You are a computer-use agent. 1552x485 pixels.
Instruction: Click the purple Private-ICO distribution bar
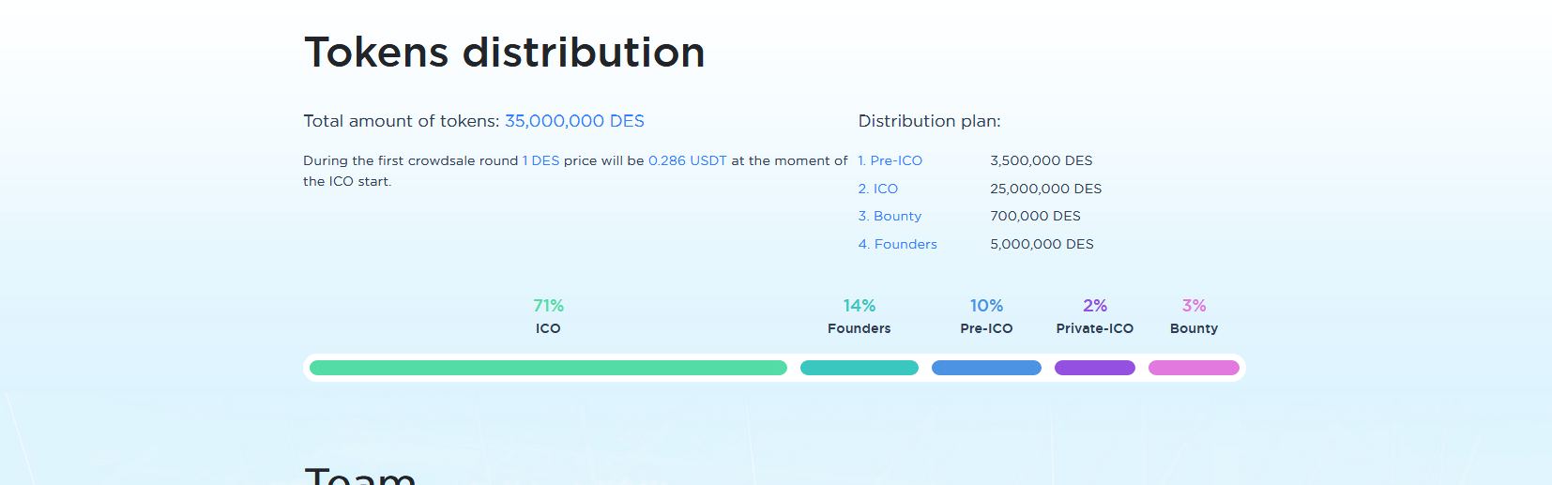1095,368
